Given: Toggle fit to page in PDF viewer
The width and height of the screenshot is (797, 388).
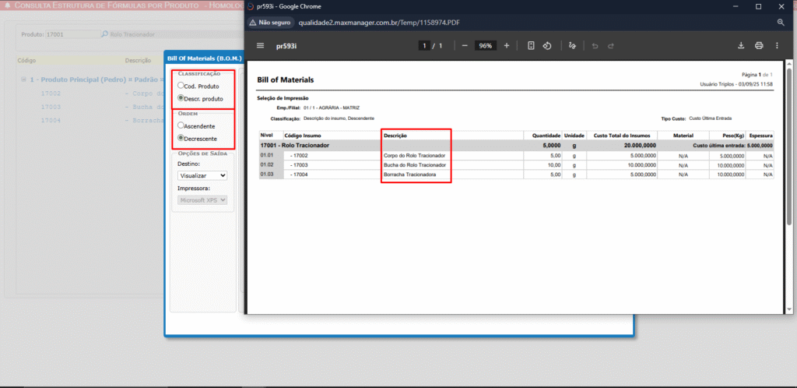Looking at the screenshot, I should click(531, 46).
